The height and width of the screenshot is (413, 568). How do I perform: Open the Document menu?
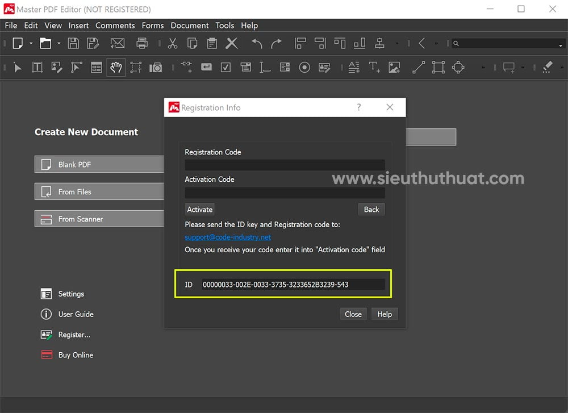click(x=190, y=26)
